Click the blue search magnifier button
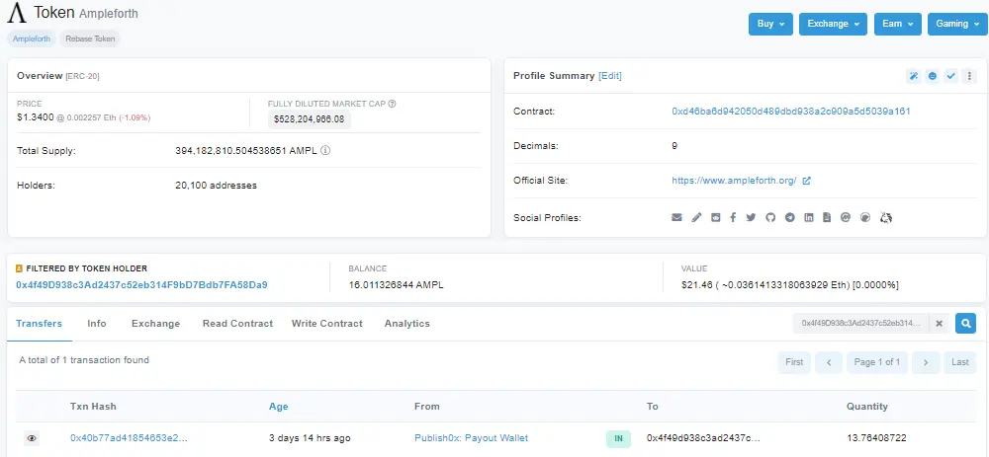 [965, 324]
